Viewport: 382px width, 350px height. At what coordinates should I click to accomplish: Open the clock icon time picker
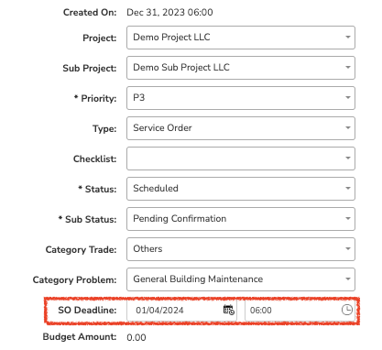tap(347, 310)
